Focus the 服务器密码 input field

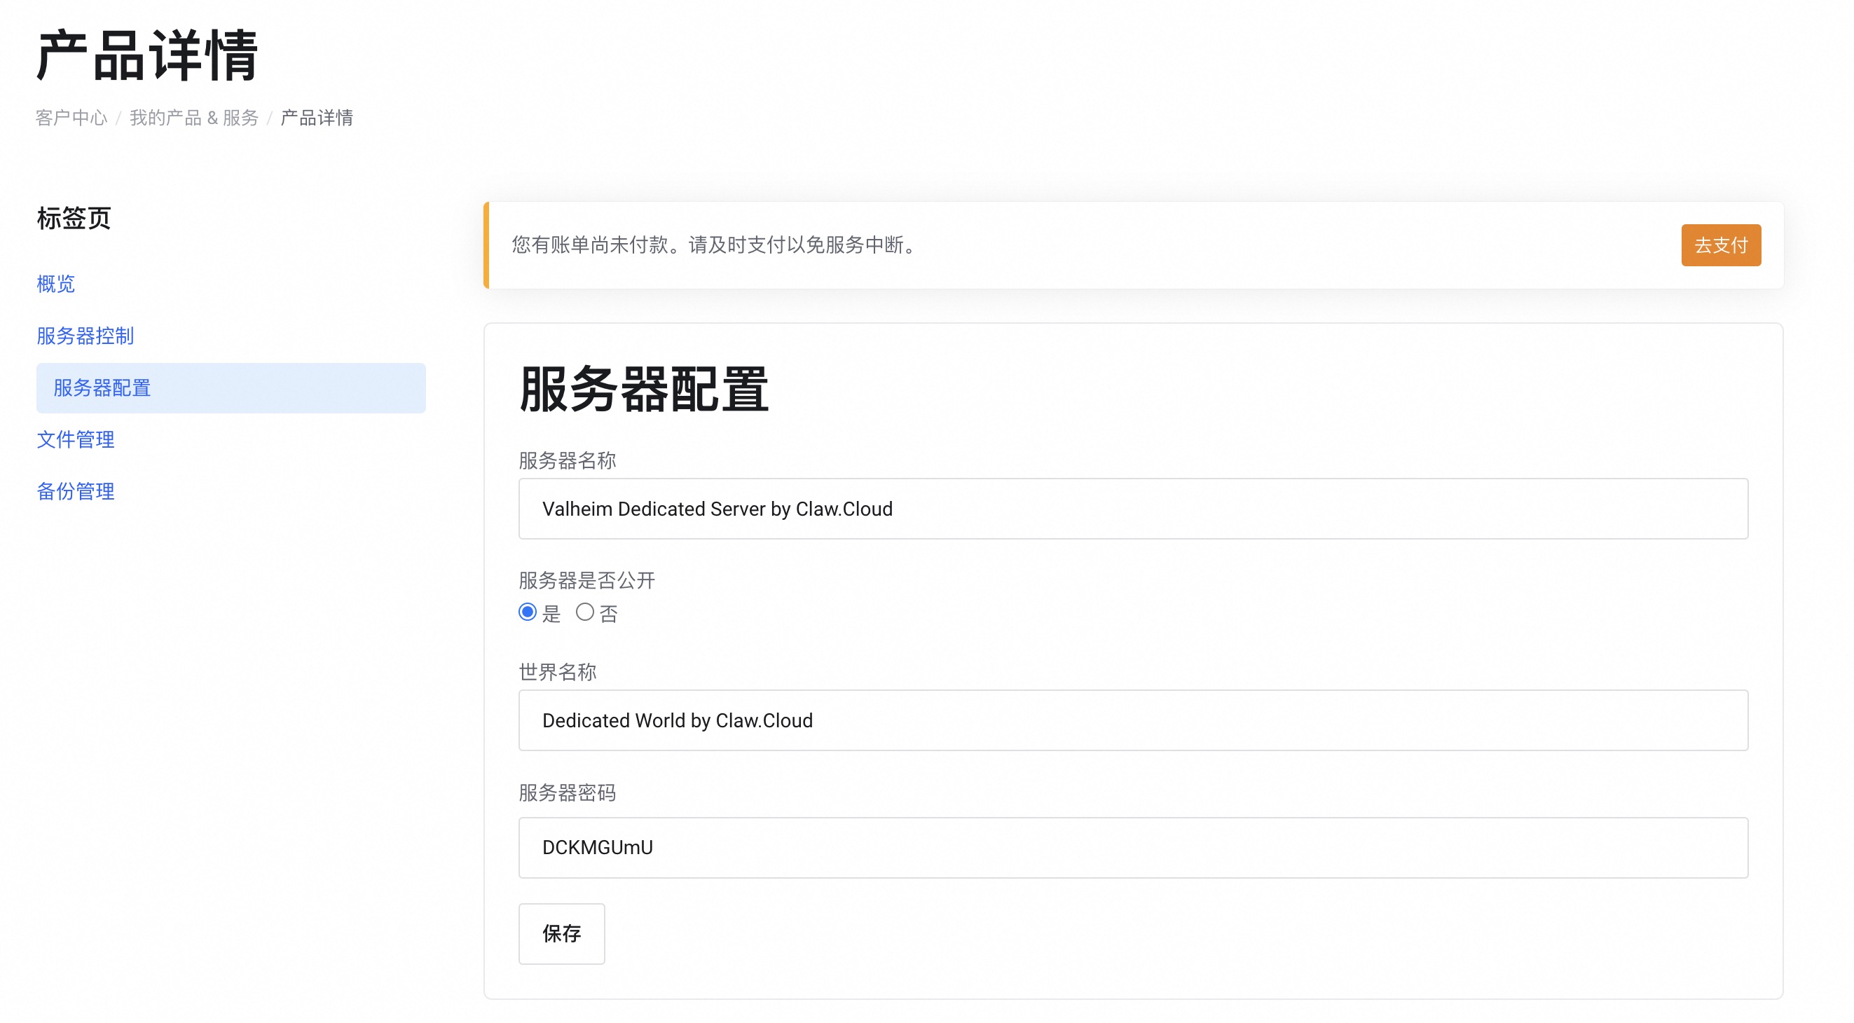click(1133, 847)
